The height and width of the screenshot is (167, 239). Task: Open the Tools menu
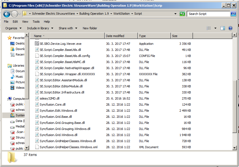pos(36,22)
